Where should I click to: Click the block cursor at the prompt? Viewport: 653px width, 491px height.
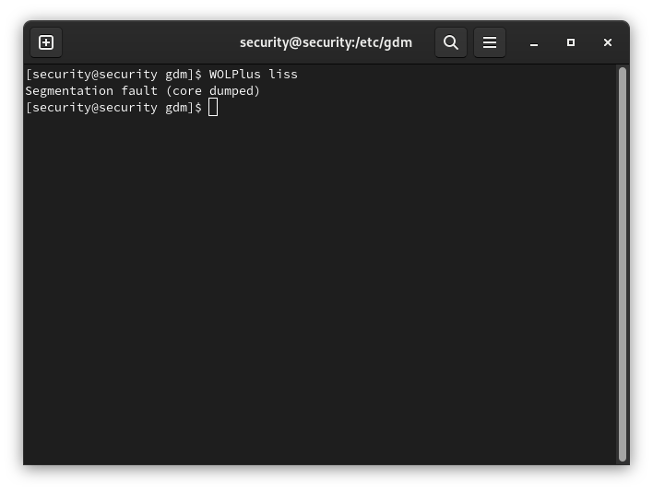pos(213,107)
